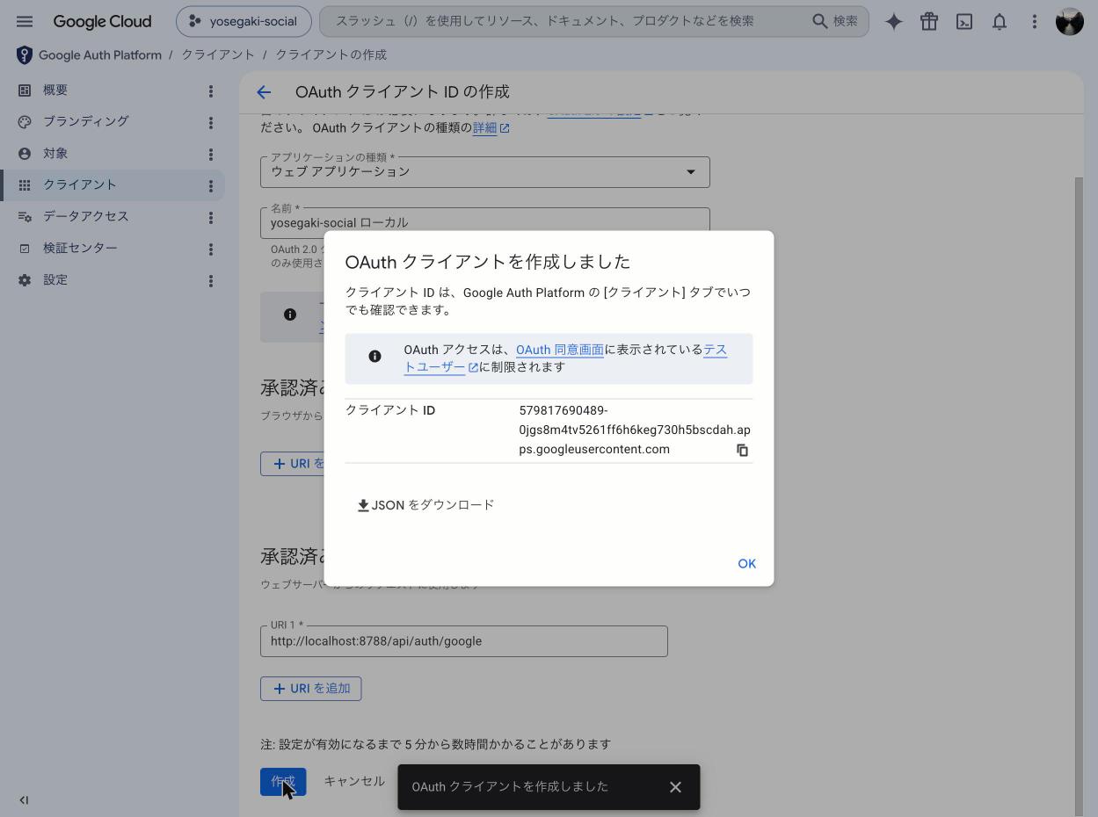This screenshot has width=1098, height=817.
Task: Click the info icon in the dialog notice
Action: click(374, 357)
